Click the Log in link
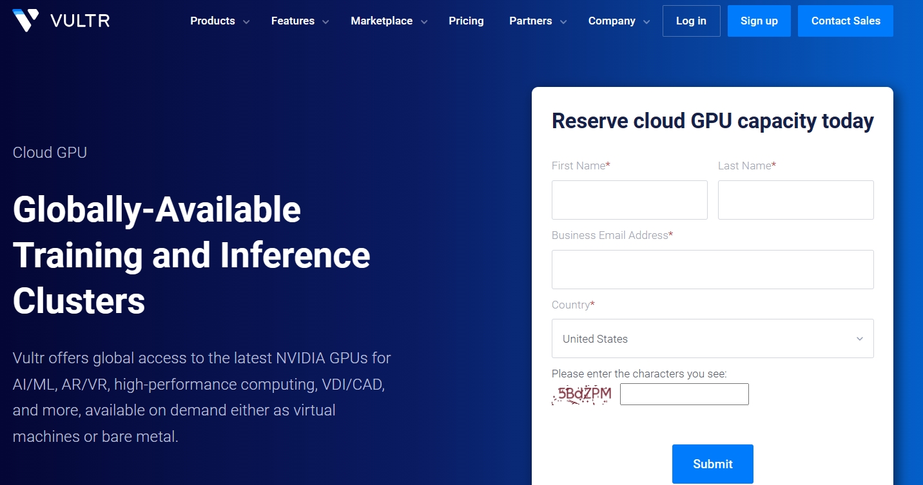This screenshot has width=923, height=485. coord(691,21)
